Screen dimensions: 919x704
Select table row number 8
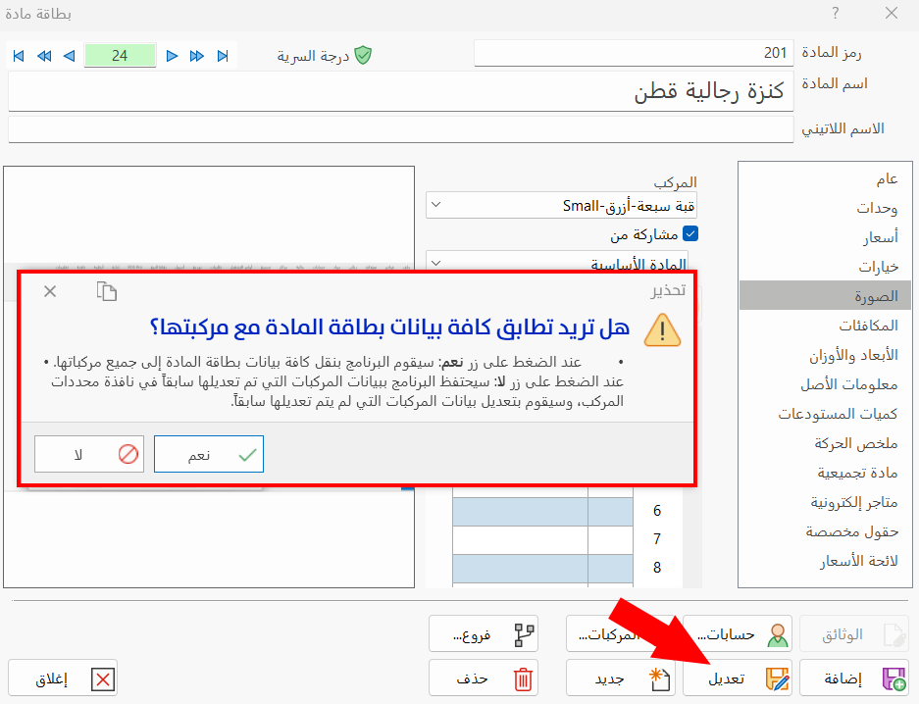pyautogui.click(x=657, y=568)
